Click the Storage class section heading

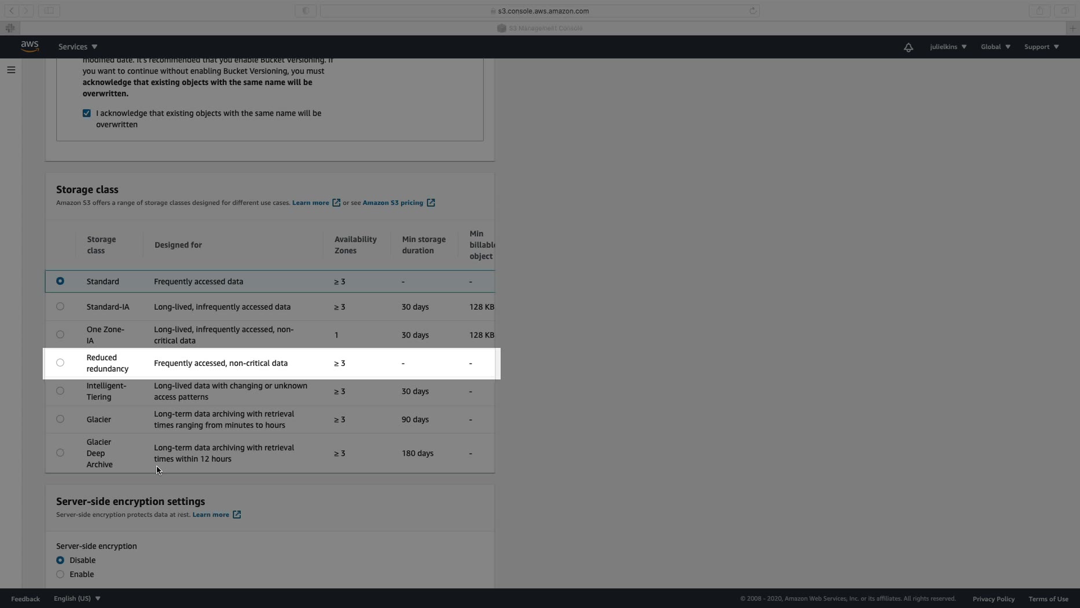(87, 189)
